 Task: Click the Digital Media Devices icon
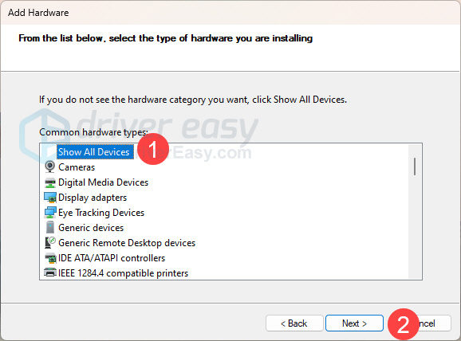(50, 182)
